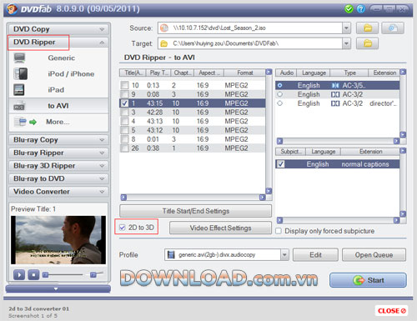Click title list vertical scrollbar down arrow

269,191
